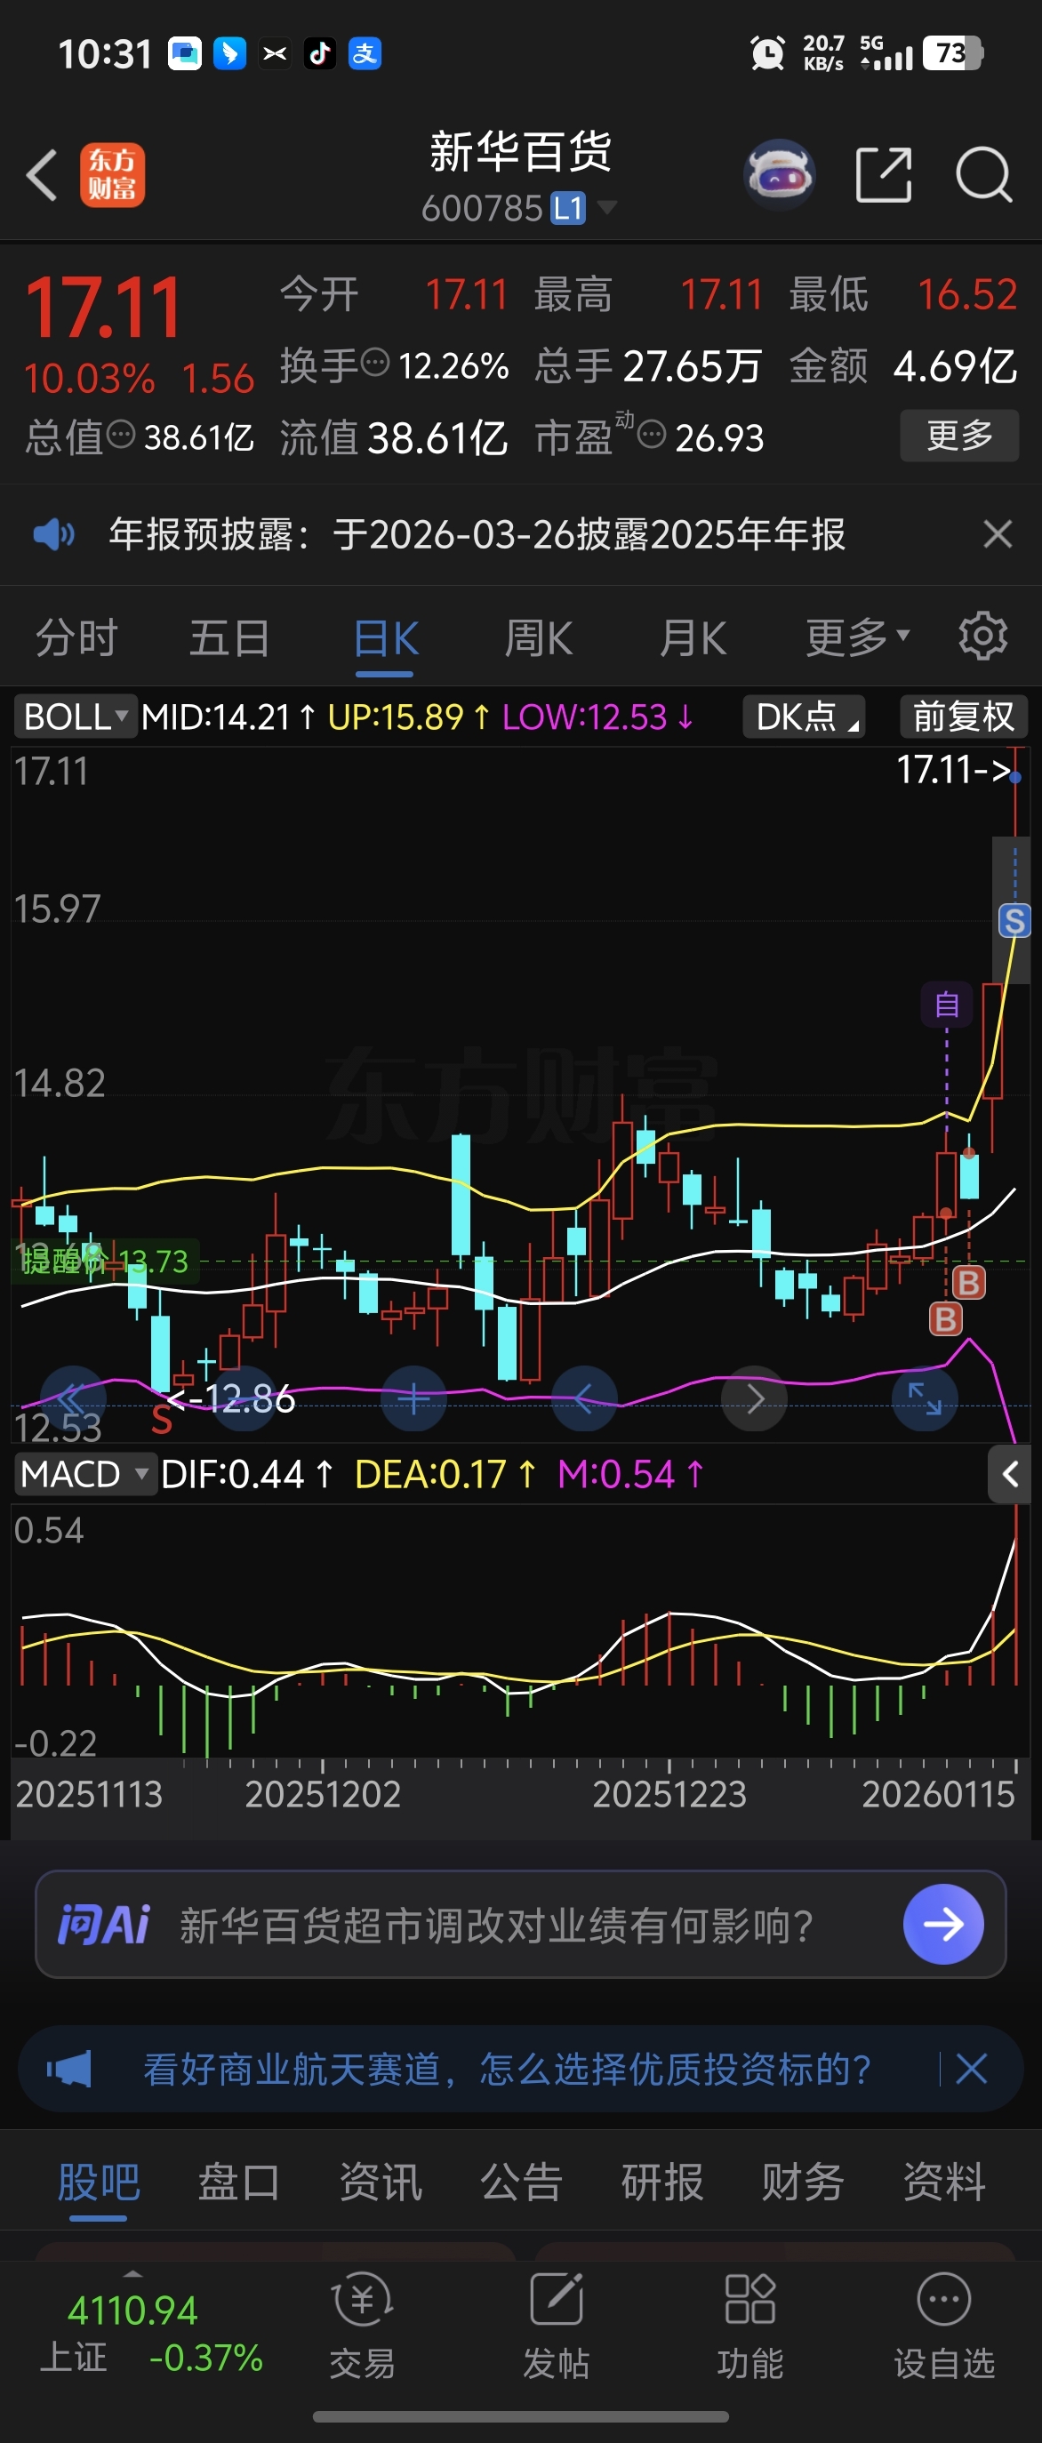The height and width of the screenshot is (2443, 1042).
Task: Switch to 研报 tab
Action: (x=661, y=2183)
